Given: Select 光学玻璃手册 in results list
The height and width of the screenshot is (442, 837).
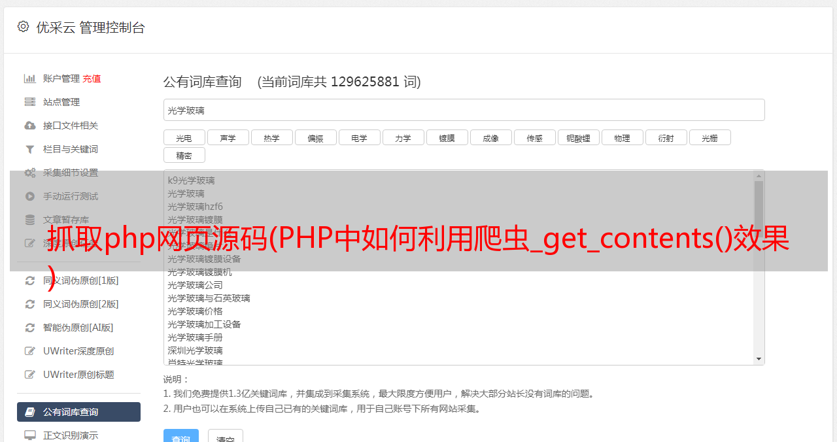Looking at the screenshot, I should pyautogui.click(x=195, y=337).
